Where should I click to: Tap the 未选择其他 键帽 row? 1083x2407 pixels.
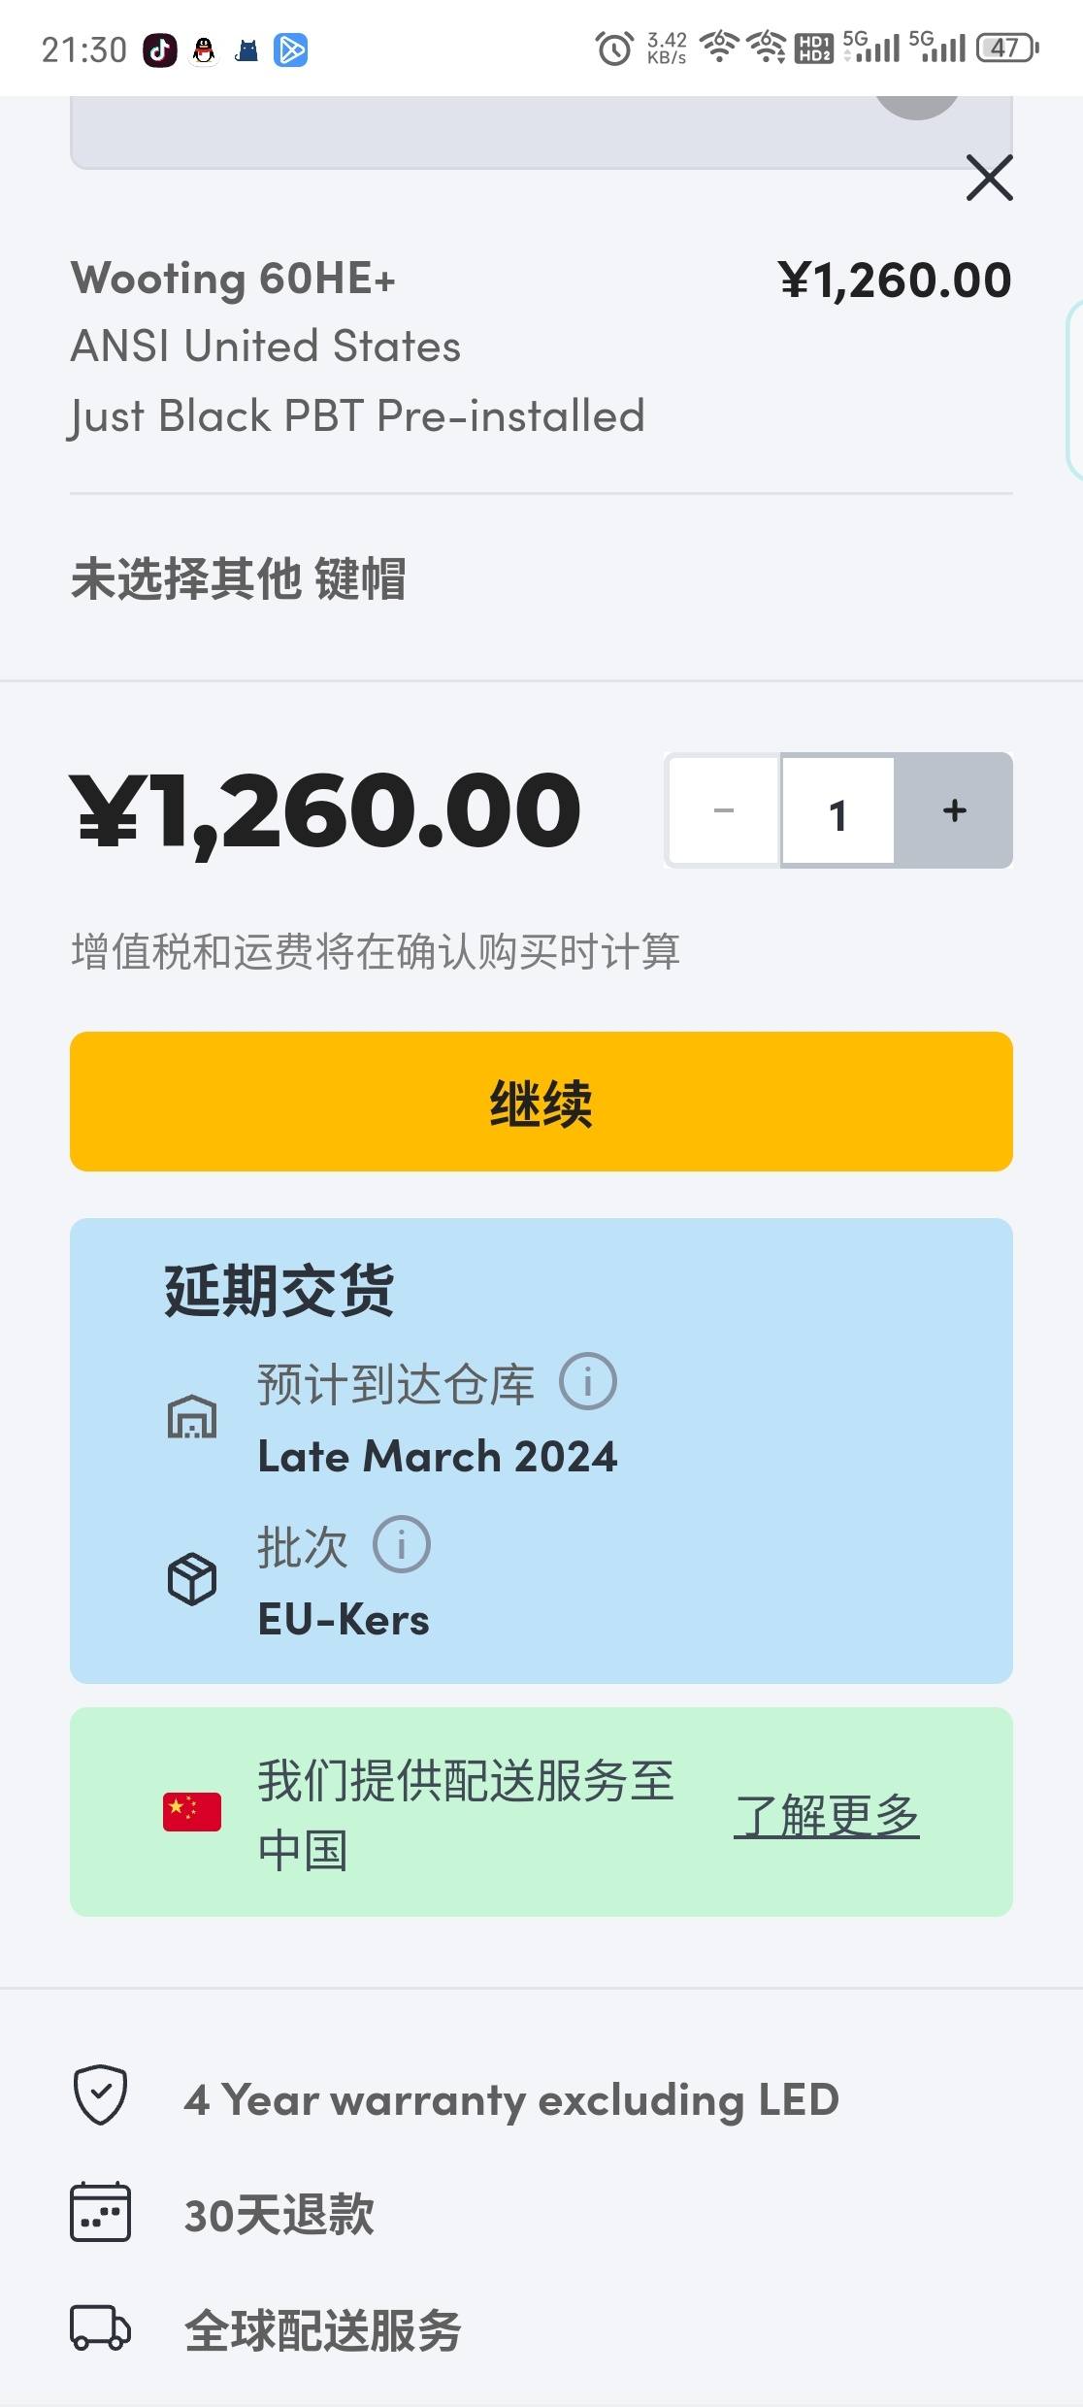(x=541, y=579)
